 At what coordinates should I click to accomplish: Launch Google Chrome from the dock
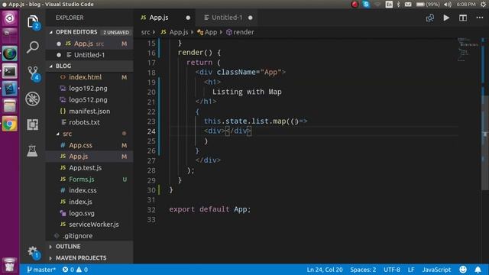click(x=10, y=125)
